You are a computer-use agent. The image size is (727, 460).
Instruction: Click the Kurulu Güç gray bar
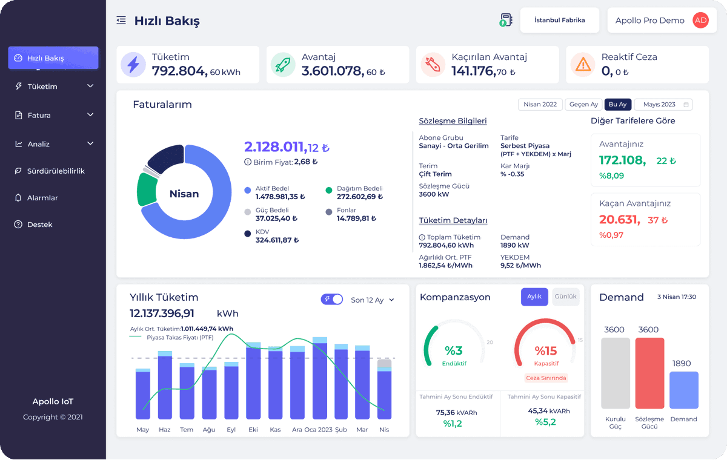tap(615, 373)
